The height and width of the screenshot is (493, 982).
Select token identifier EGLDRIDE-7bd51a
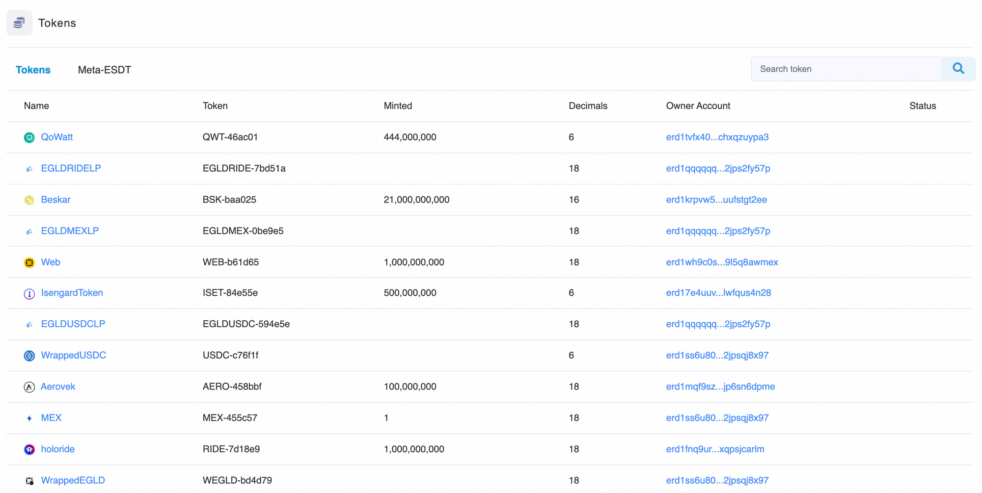(244, 168)
